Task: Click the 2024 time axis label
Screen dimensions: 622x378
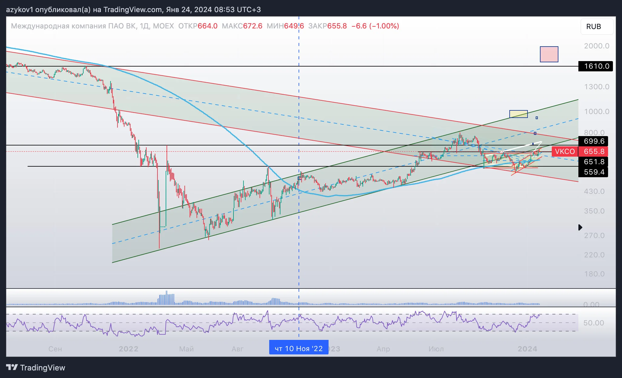Action: point(527,349)
